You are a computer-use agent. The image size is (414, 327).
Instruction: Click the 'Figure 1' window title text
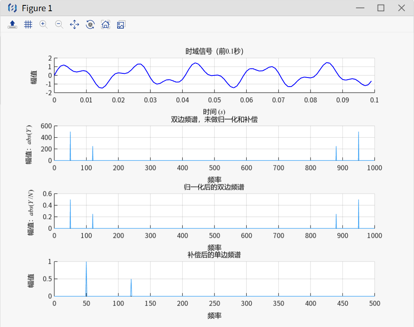tap(37, 8)
